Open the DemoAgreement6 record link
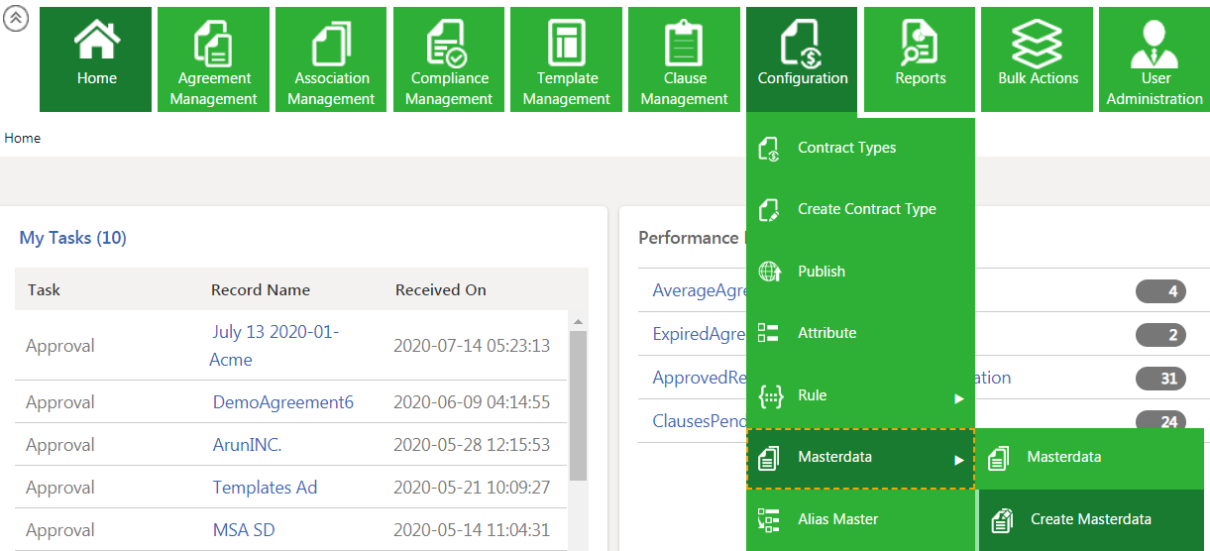Image resolution: width=1210 pixels, height=551 pixels. click(282, 402)
